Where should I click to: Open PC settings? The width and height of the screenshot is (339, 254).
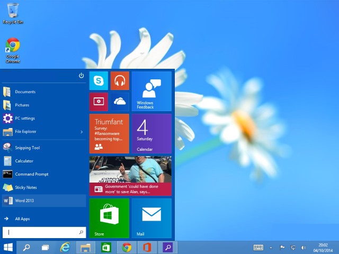pyautogui.click(x=24, y=119)
